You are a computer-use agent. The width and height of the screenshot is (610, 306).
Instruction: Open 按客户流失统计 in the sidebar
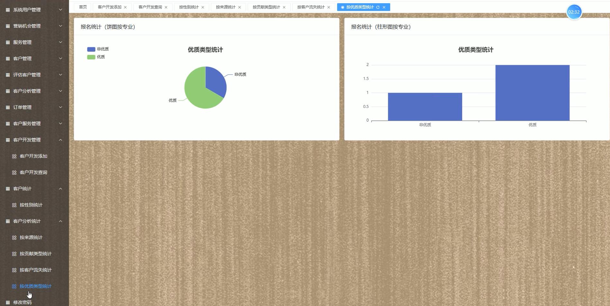click(35, 270)
